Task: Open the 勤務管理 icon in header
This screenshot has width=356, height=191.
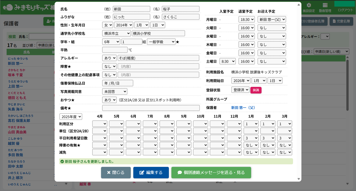Action: click(325, 6)
